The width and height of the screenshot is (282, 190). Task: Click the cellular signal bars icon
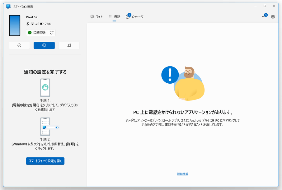[37, 24]
